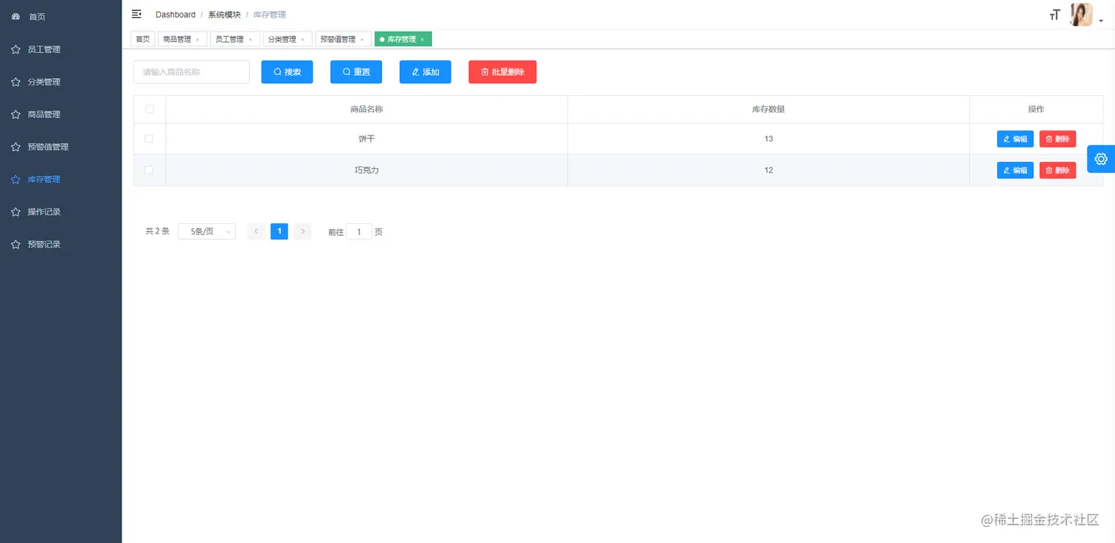Open the font size selector icon
This screenshot has height=543, width=1115.
pos(1055,15)
